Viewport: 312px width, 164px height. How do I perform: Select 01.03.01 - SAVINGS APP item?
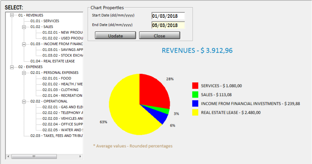pyautogui.click(x=62, y=50)
